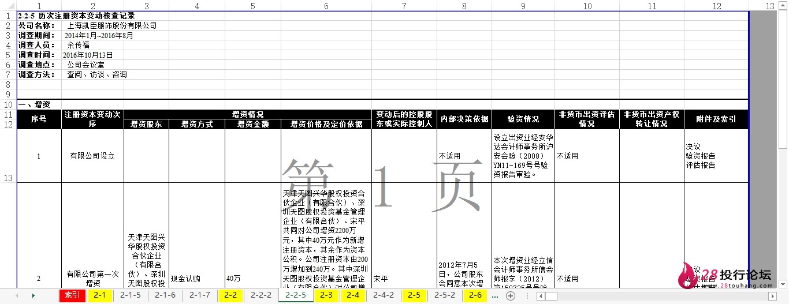This screenshot has height=304, width=789.
Task: Click the horizontal scrollbar right arrow
Action: click(x=774, y=296)
